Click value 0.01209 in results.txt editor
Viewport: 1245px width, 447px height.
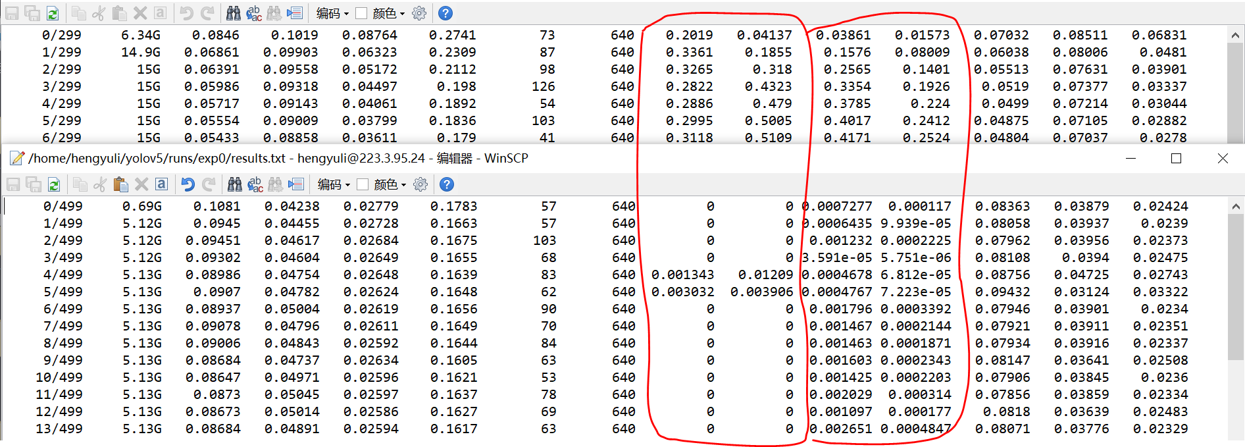coord(766,275)
